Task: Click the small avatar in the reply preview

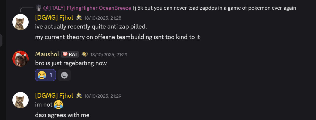Action: 38,8
